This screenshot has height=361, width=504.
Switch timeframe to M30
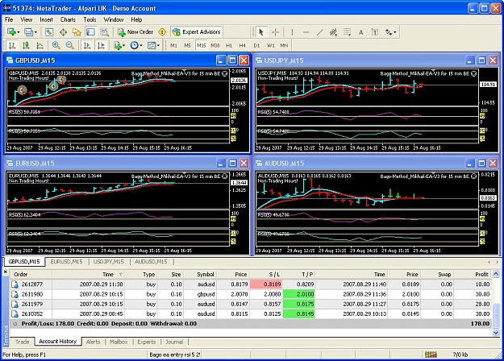(215, 45)
